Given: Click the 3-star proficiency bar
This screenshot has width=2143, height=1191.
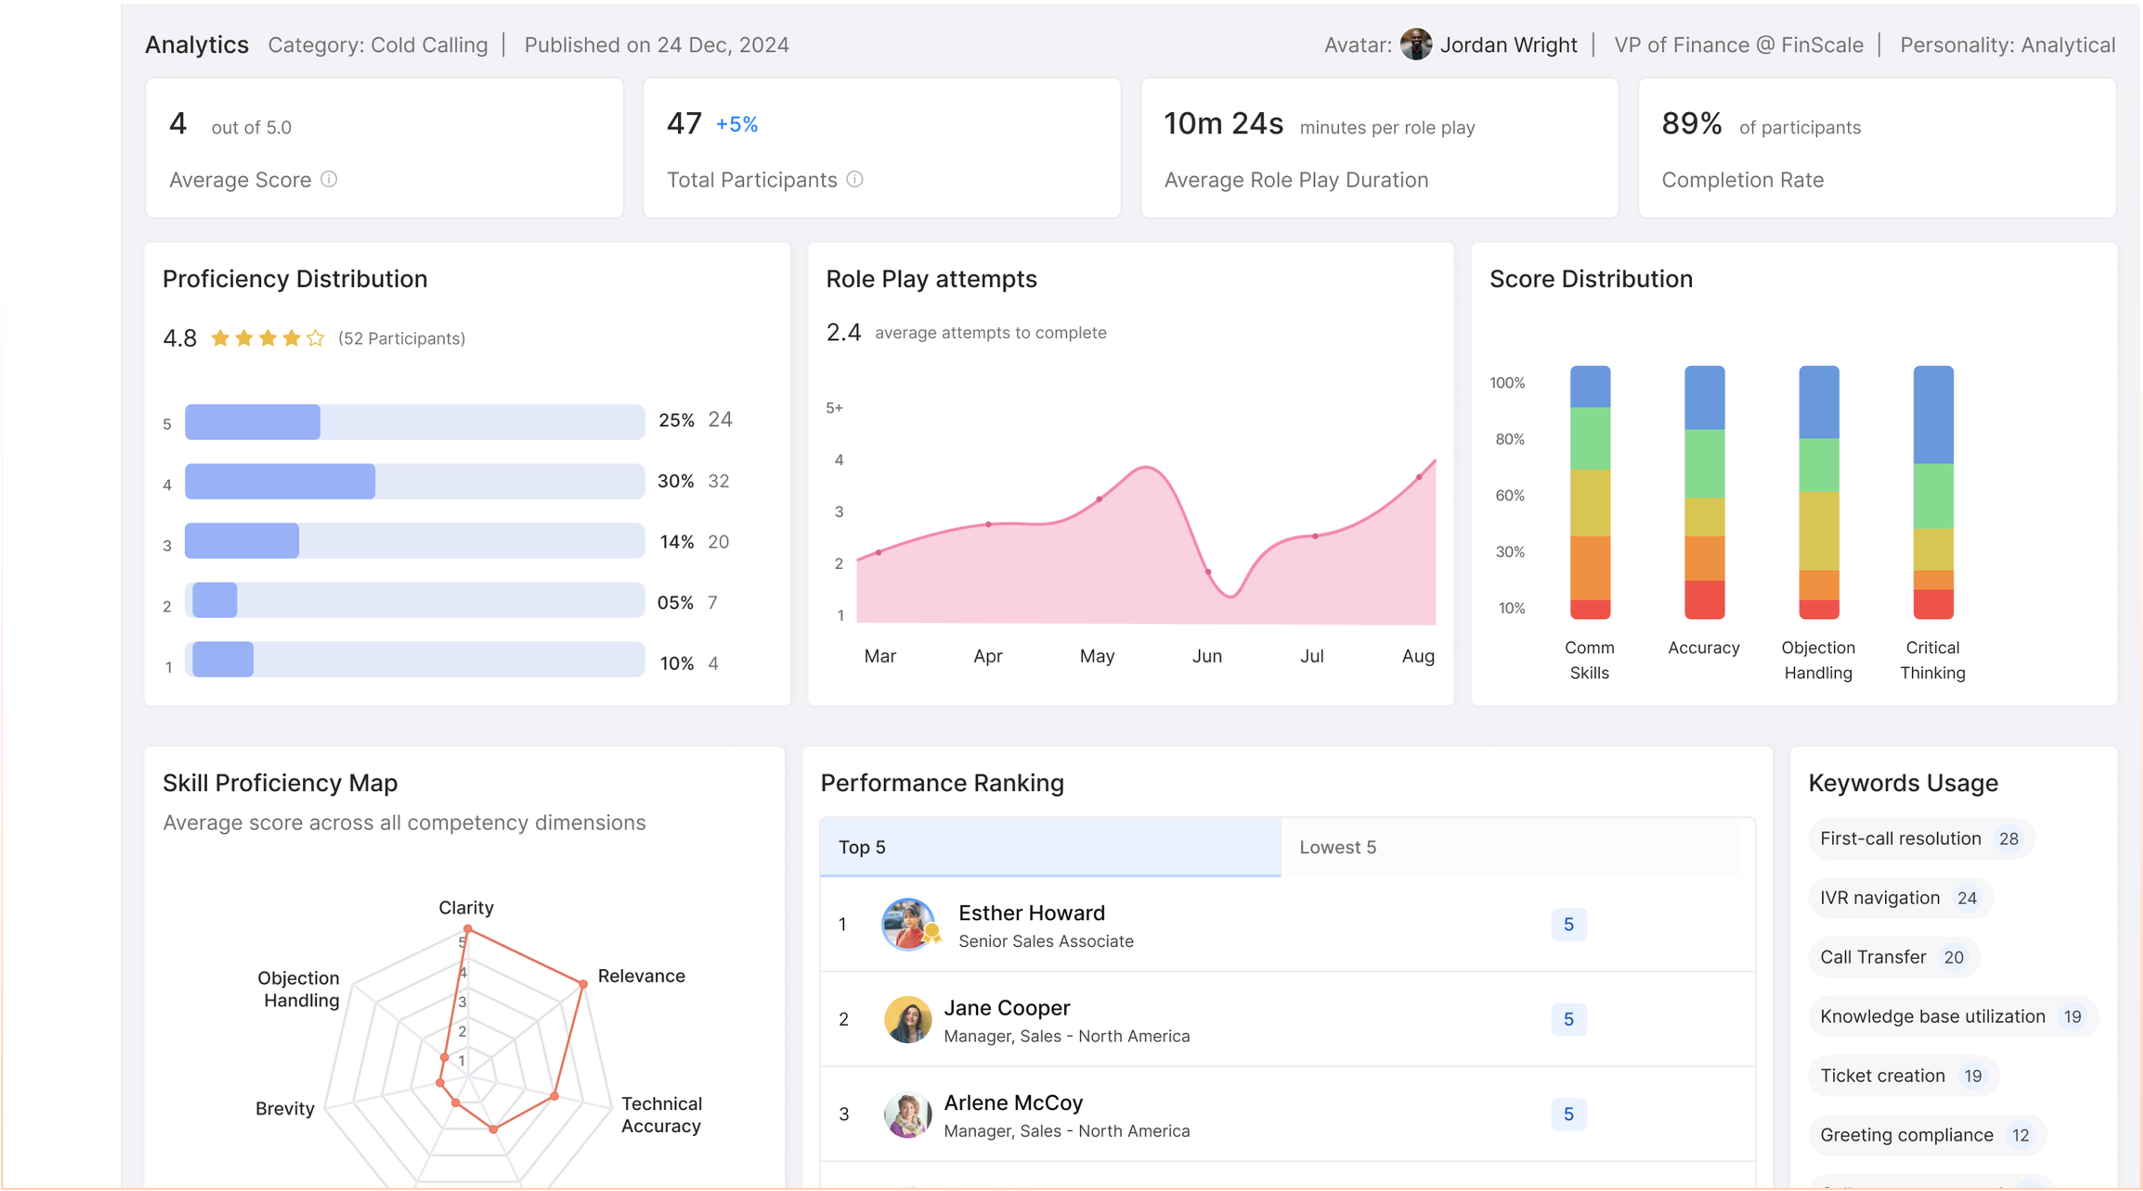Looking at the screenshot, I should click(414, 541).
